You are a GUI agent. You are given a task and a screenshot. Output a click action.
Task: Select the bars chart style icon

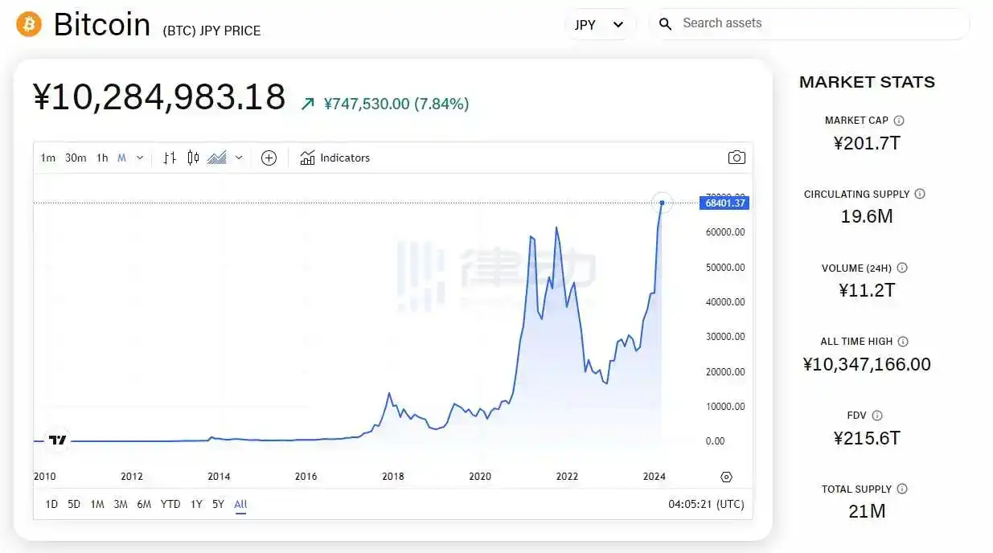(x=169, y=158)
